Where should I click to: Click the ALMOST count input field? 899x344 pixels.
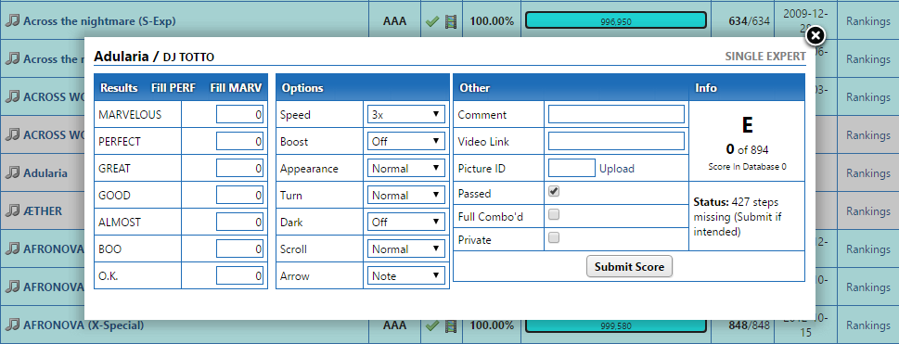coord(239,222)
